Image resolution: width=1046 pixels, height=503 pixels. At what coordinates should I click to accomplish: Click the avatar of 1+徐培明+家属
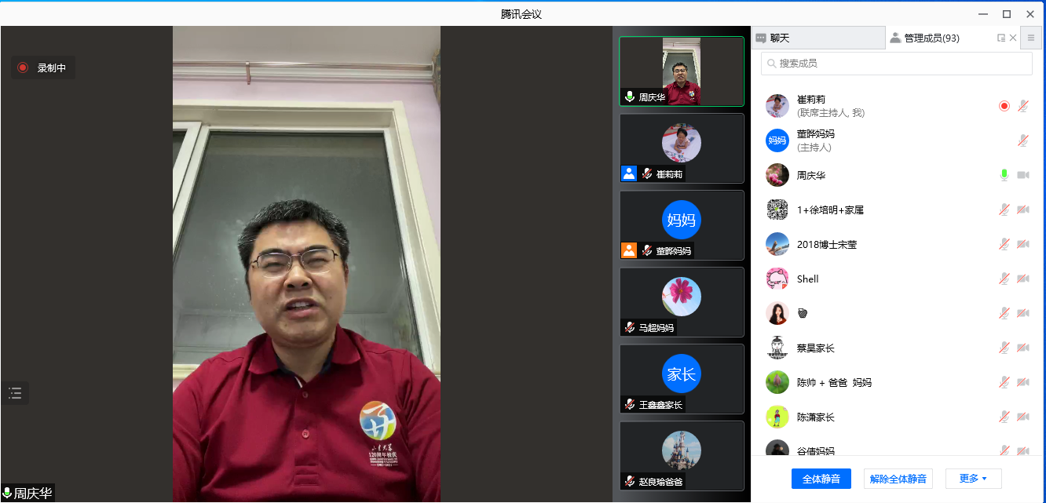click(777, 210)
